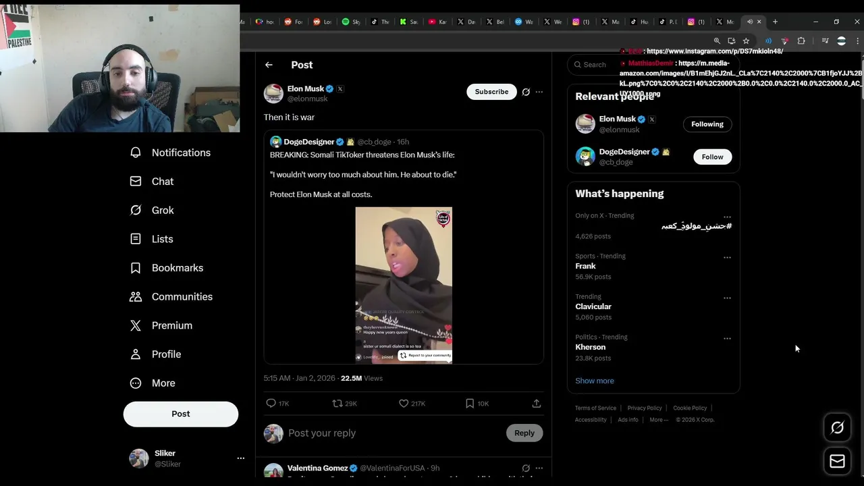Click the Grok icon on Valentina Gomez's reply
This screenshot has height=486, width=864.
coord(526,468)
